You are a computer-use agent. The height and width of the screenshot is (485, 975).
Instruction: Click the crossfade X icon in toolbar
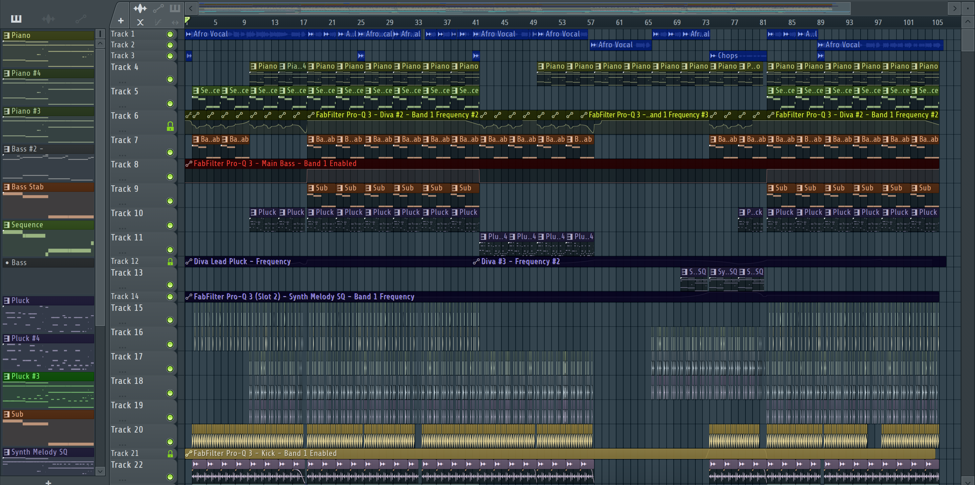[140, 22]
